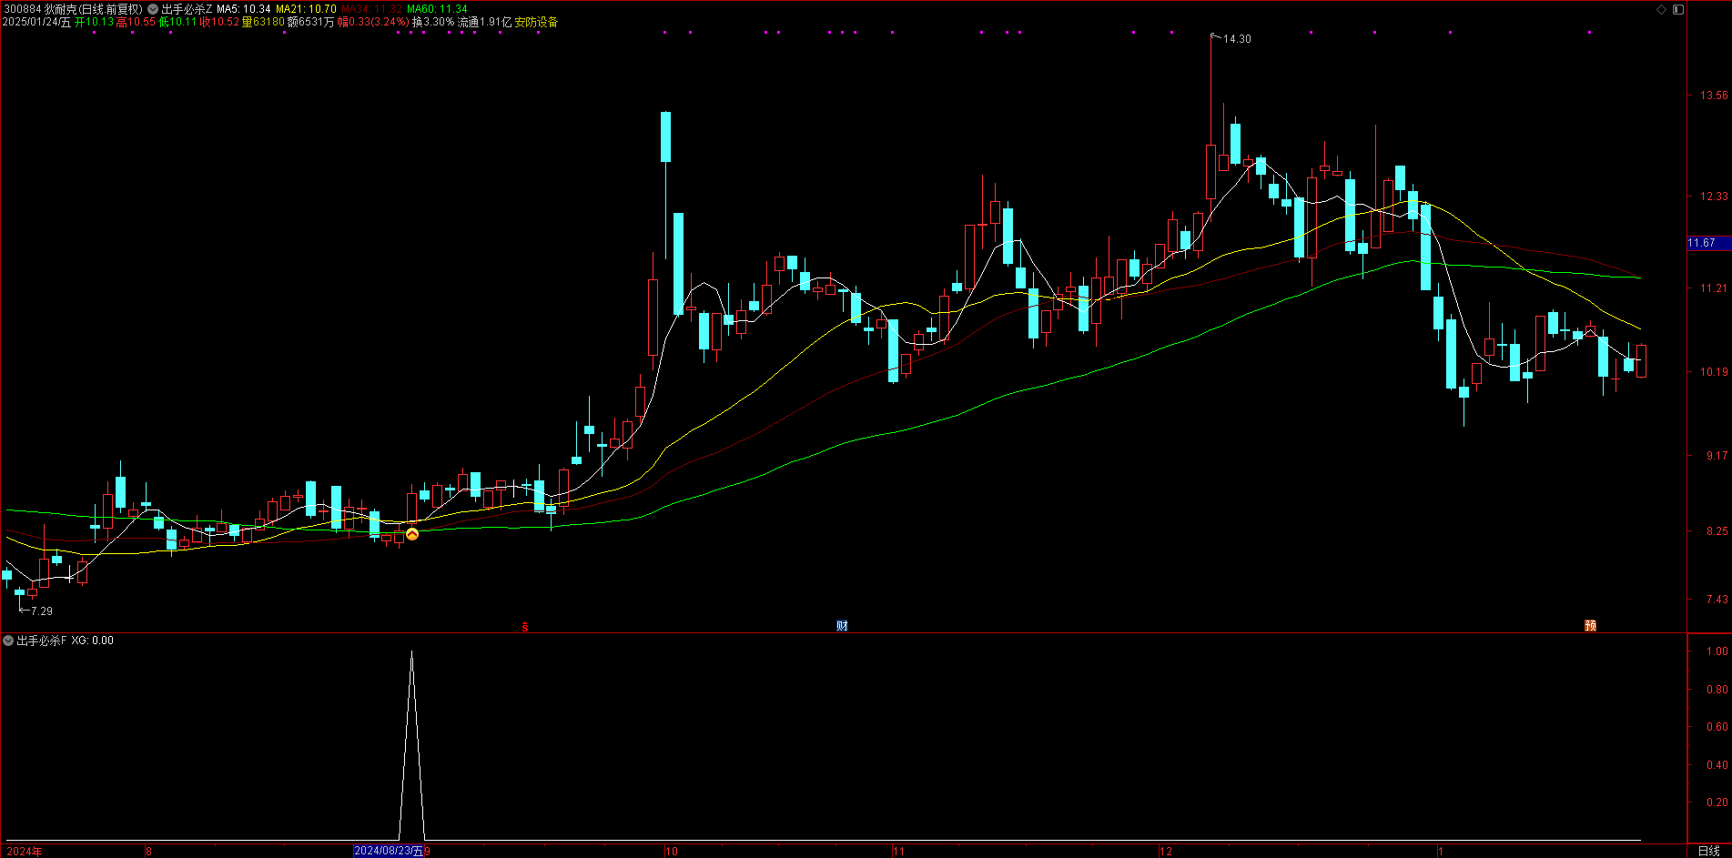Click the 0.40 value on sub-chart axis

[x=1717, y=765]
